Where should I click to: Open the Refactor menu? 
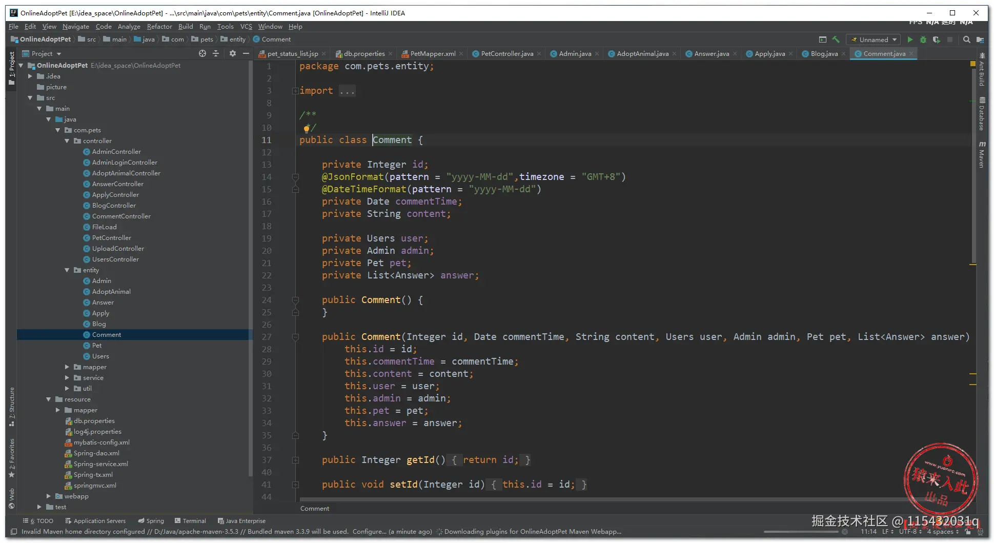coord(159,27)
